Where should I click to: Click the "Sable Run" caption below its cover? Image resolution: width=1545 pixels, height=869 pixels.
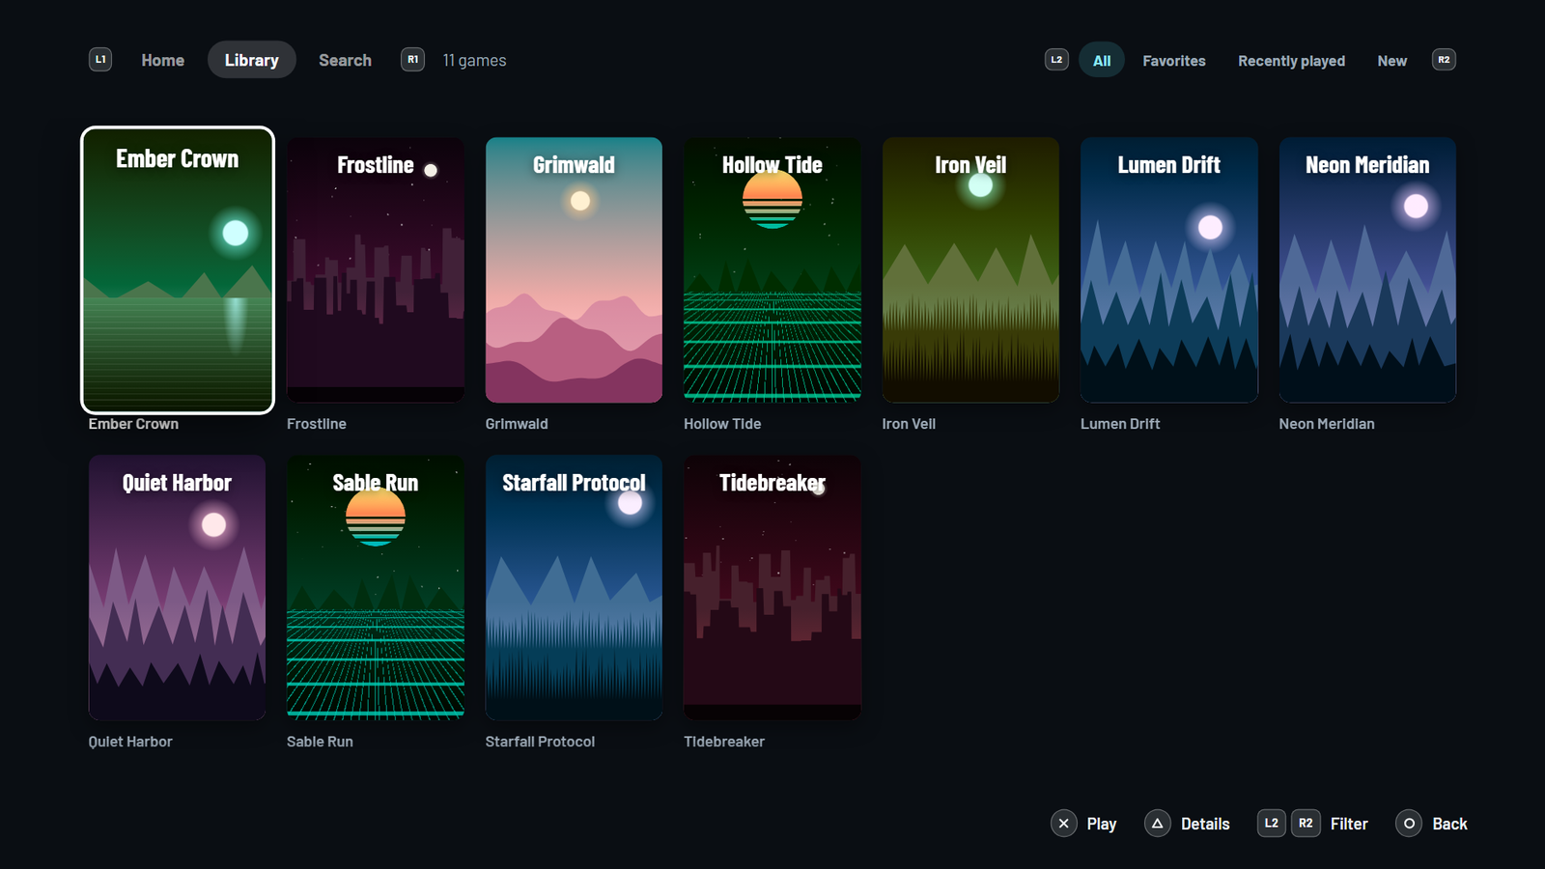[x=320, y=742]
